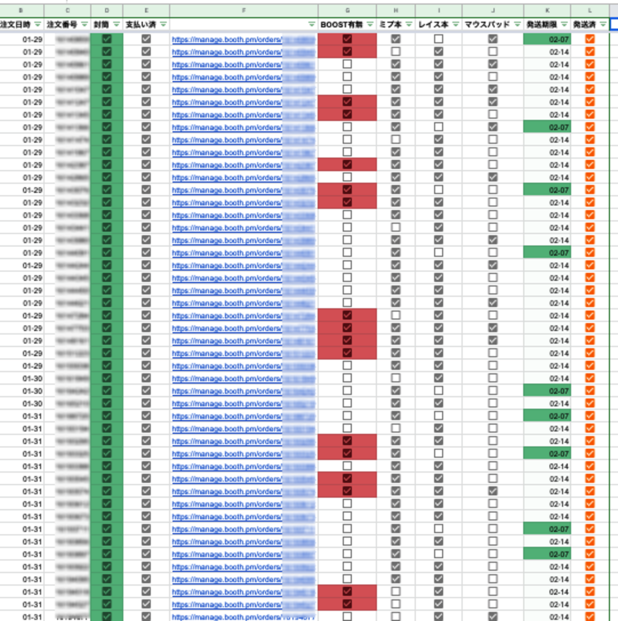
Task: Select green 02-07 cell in 01-30 row
Action: 547,391
